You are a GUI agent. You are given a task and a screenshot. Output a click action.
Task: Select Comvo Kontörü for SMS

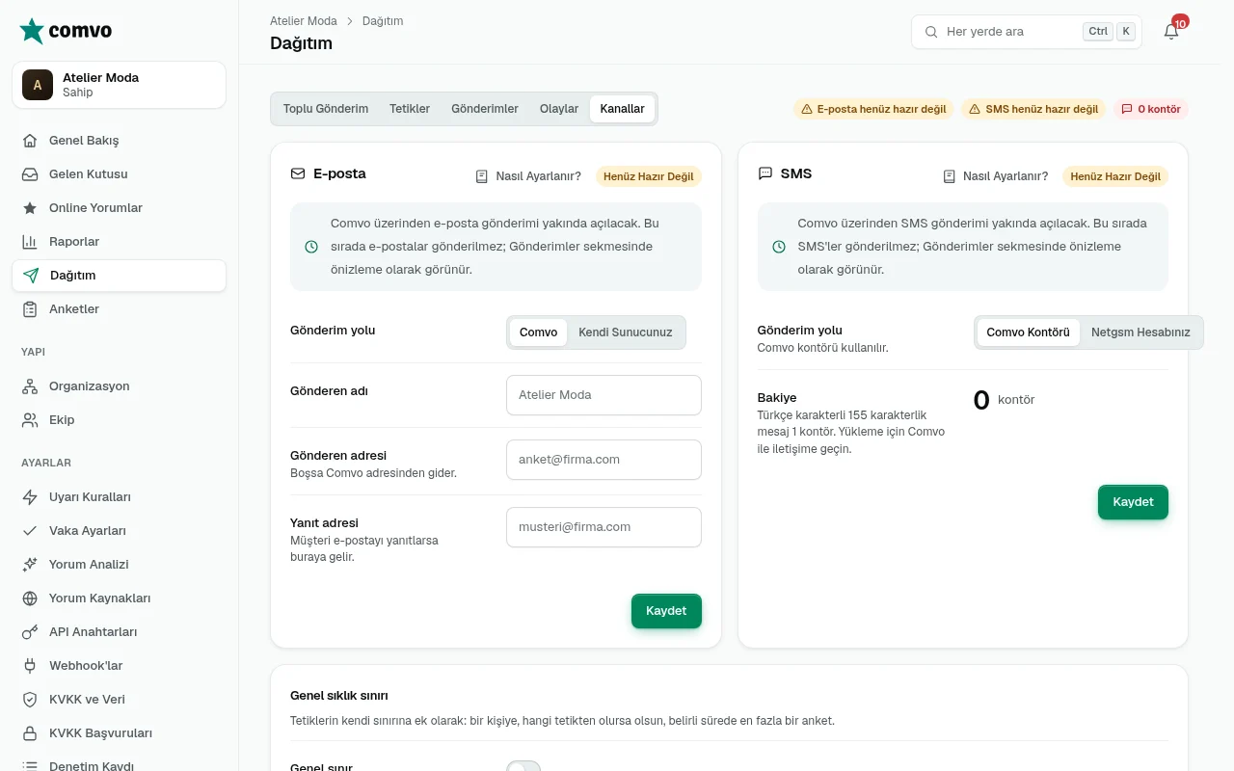(1029, 332)
